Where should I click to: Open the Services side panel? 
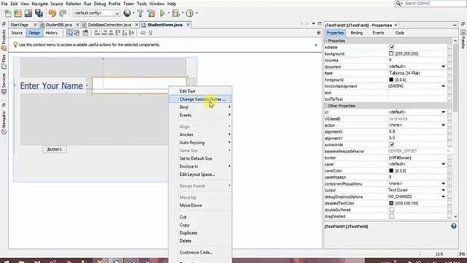(4, 83)
